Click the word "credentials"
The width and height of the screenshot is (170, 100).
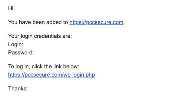47,36
